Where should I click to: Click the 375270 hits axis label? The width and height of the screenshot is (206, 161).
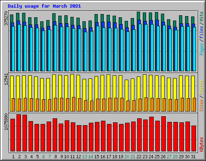[6, 18]
